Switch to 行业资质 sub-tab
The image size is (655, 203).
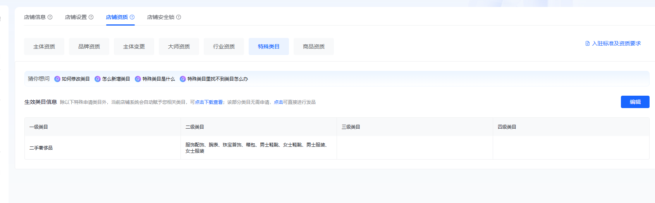(224, 46)
